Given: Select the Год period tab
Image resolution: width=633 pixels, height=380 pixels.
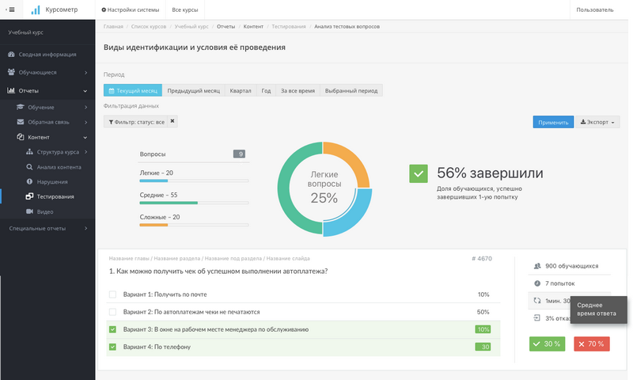Looking at the screenshot, I should (x=266, y=90).
